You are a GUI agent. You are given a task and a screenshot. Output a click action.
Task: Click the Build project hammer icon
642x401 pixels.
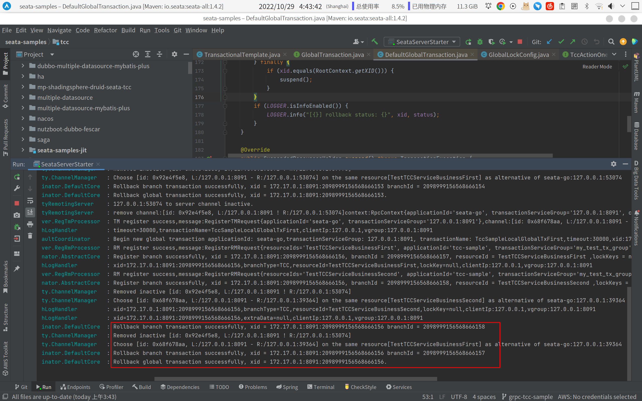click(x=375, y=42)
